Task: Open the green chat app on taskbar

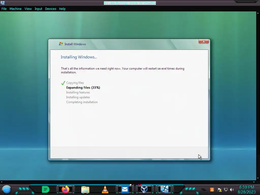Action: [x=46, y=189]
